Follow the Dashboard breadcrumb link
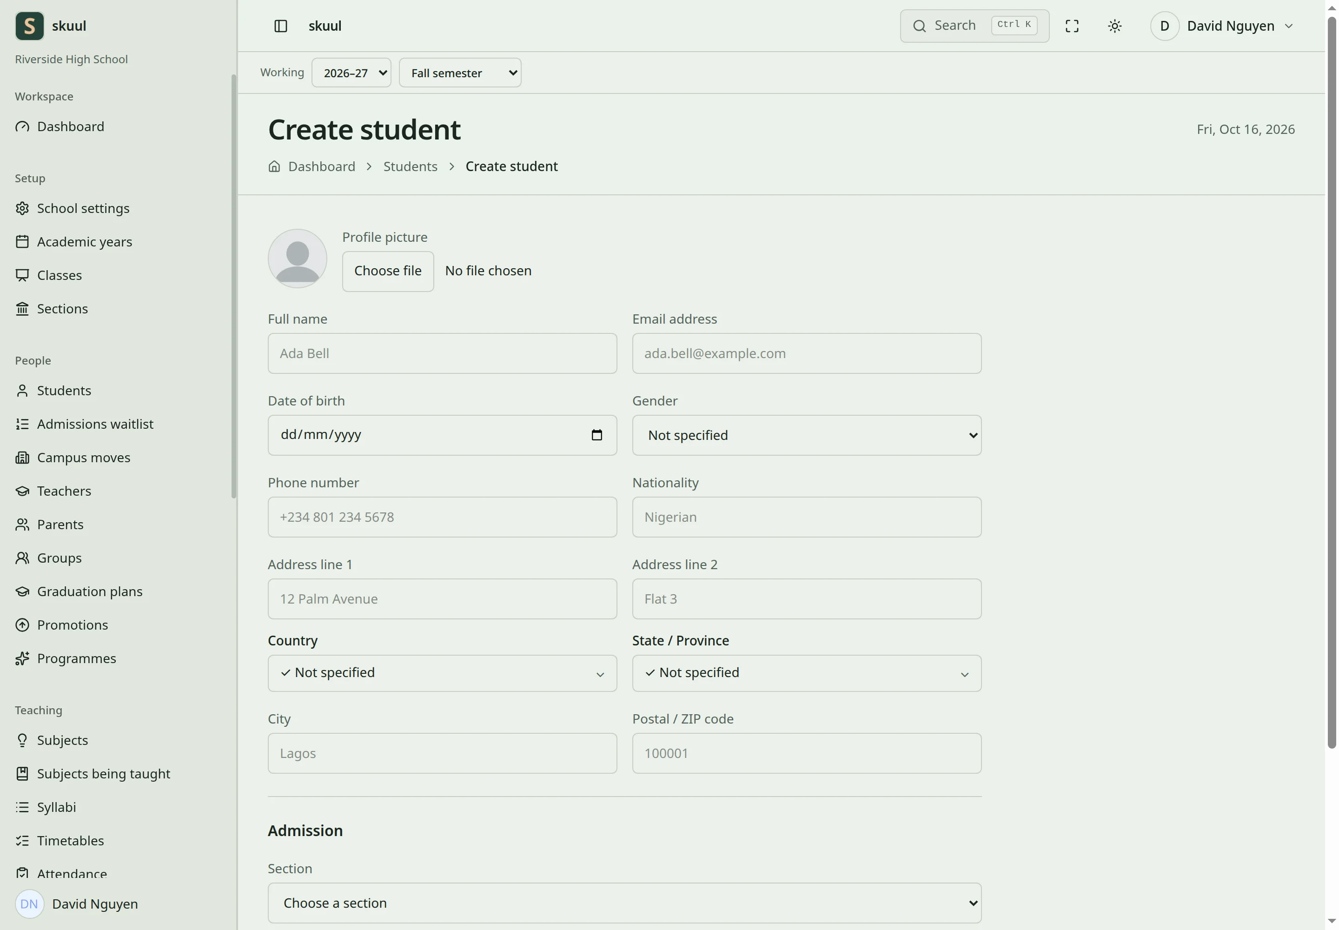 click(322, 166)
